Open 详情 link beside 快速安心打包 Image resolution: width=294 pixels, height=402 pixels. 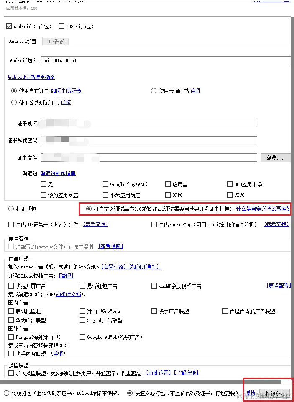tap(250, 393)
